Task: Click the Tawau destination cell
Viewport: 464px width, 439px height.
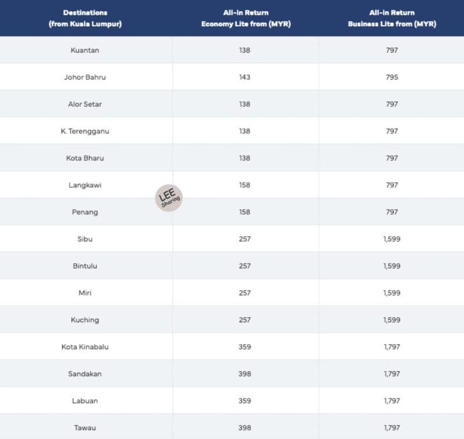Action: pyautogui.click(x=85, y=428)
